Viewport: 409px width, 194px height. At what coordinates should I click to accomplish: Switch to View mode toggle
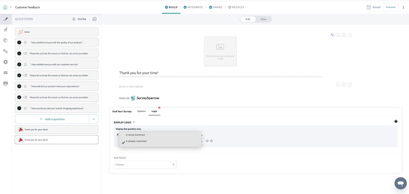pos(263,19)
